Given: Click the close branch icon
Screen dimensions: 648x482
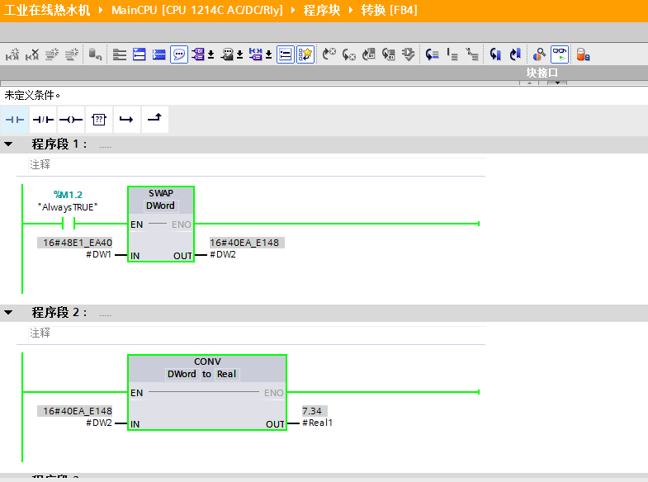Looking at the screenshot, I should point(154,120).
